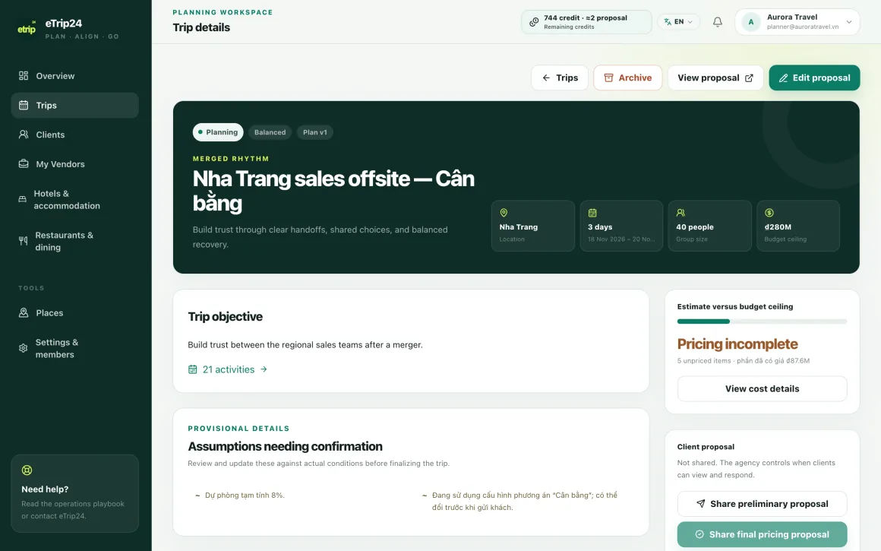Open Restaurants & dining section
This screenshot has height=551, width=881.
tap(74, 241)
